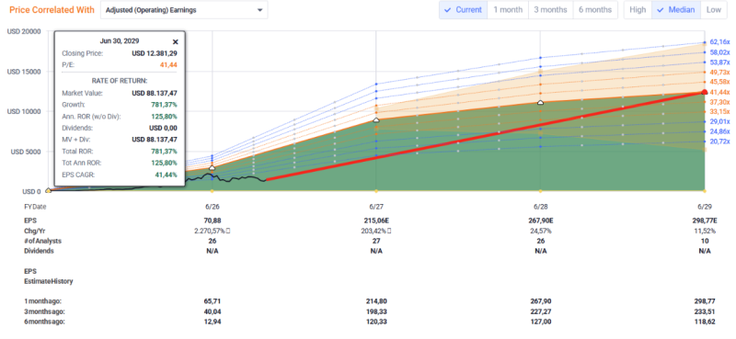Click the 6/26 fiscal year date

(212, 207)
